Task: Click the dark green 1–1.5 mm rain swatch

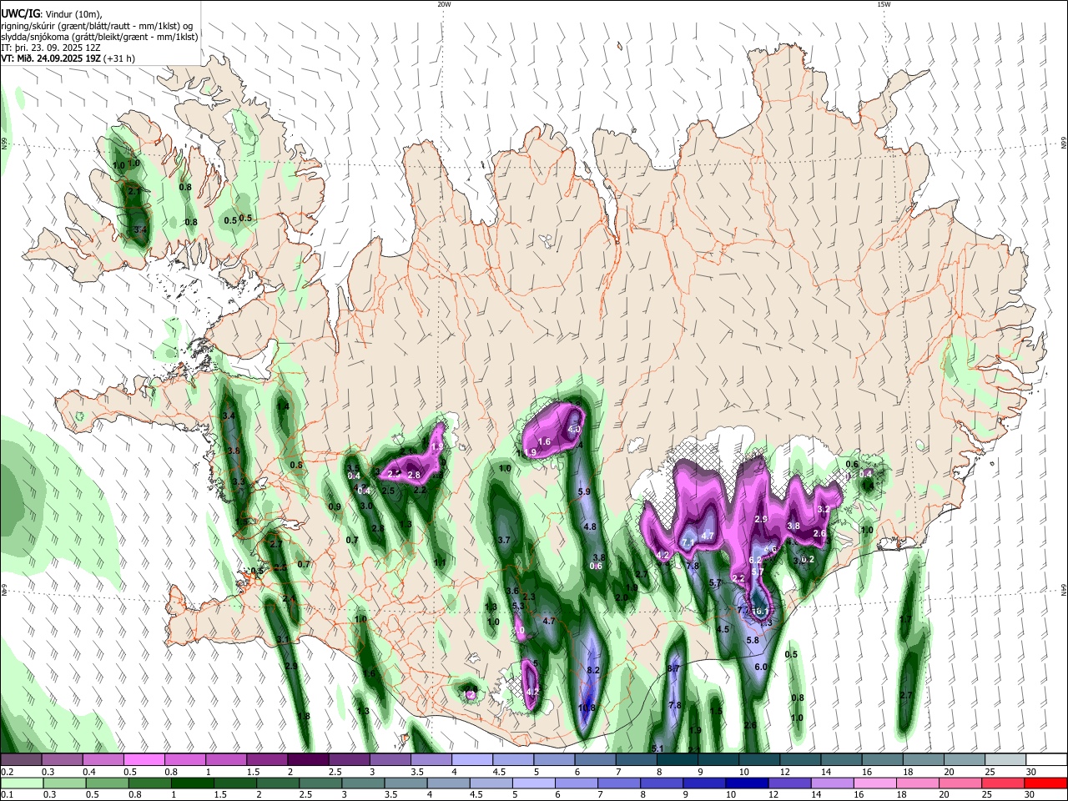Action: coord(192,783)
